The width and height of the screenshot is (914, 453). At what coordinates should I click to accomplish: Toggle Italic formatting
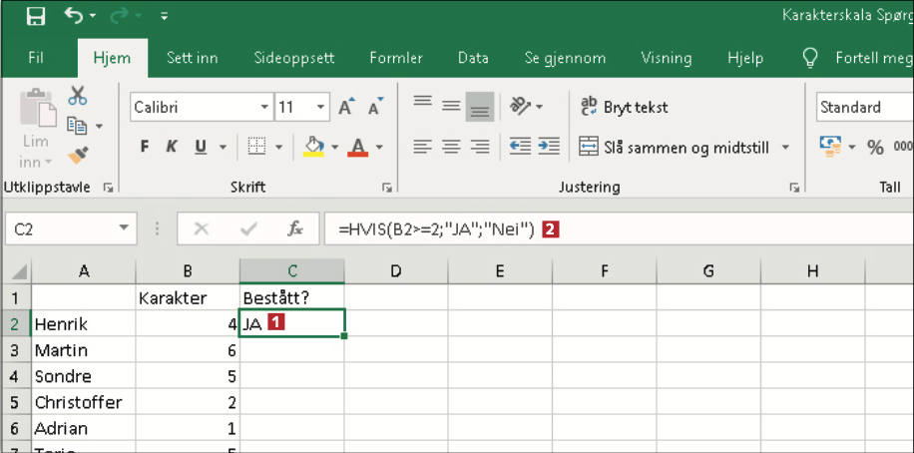coord(172,147)
